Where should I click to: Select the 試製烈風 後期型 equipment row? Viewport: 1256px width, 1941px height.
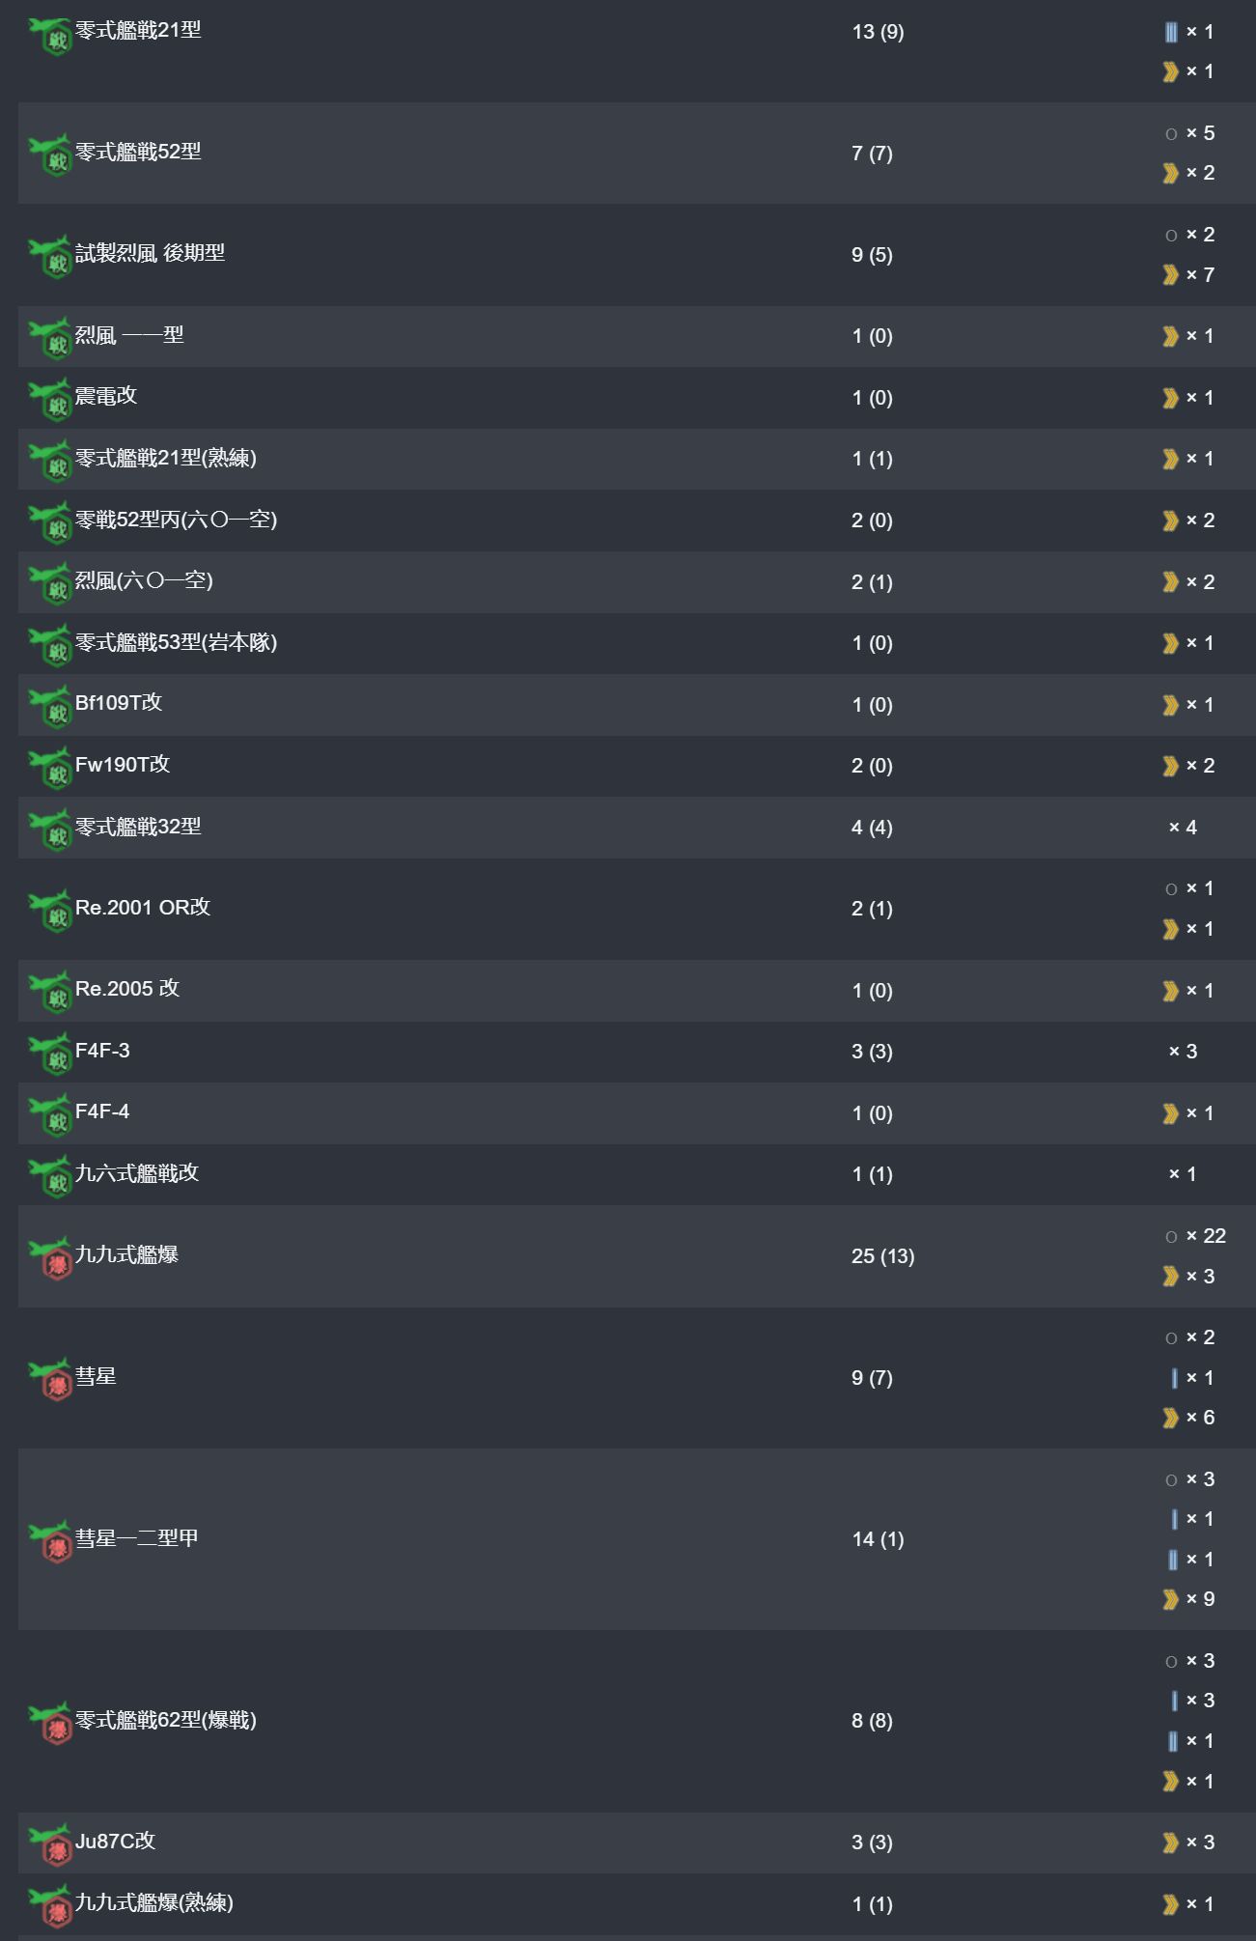(x=637, y=255)
